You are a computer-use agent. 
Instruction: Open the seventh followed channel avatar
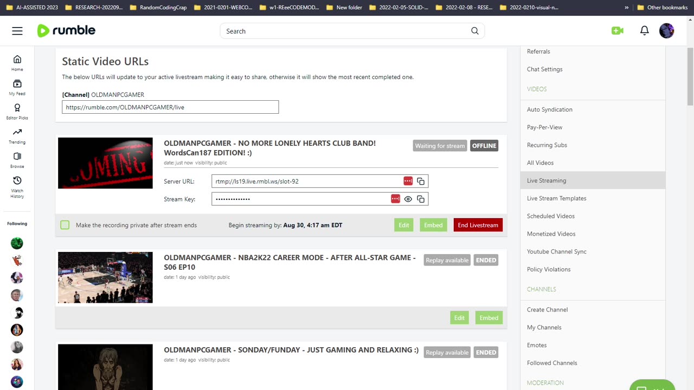click(x=17, y=347)
